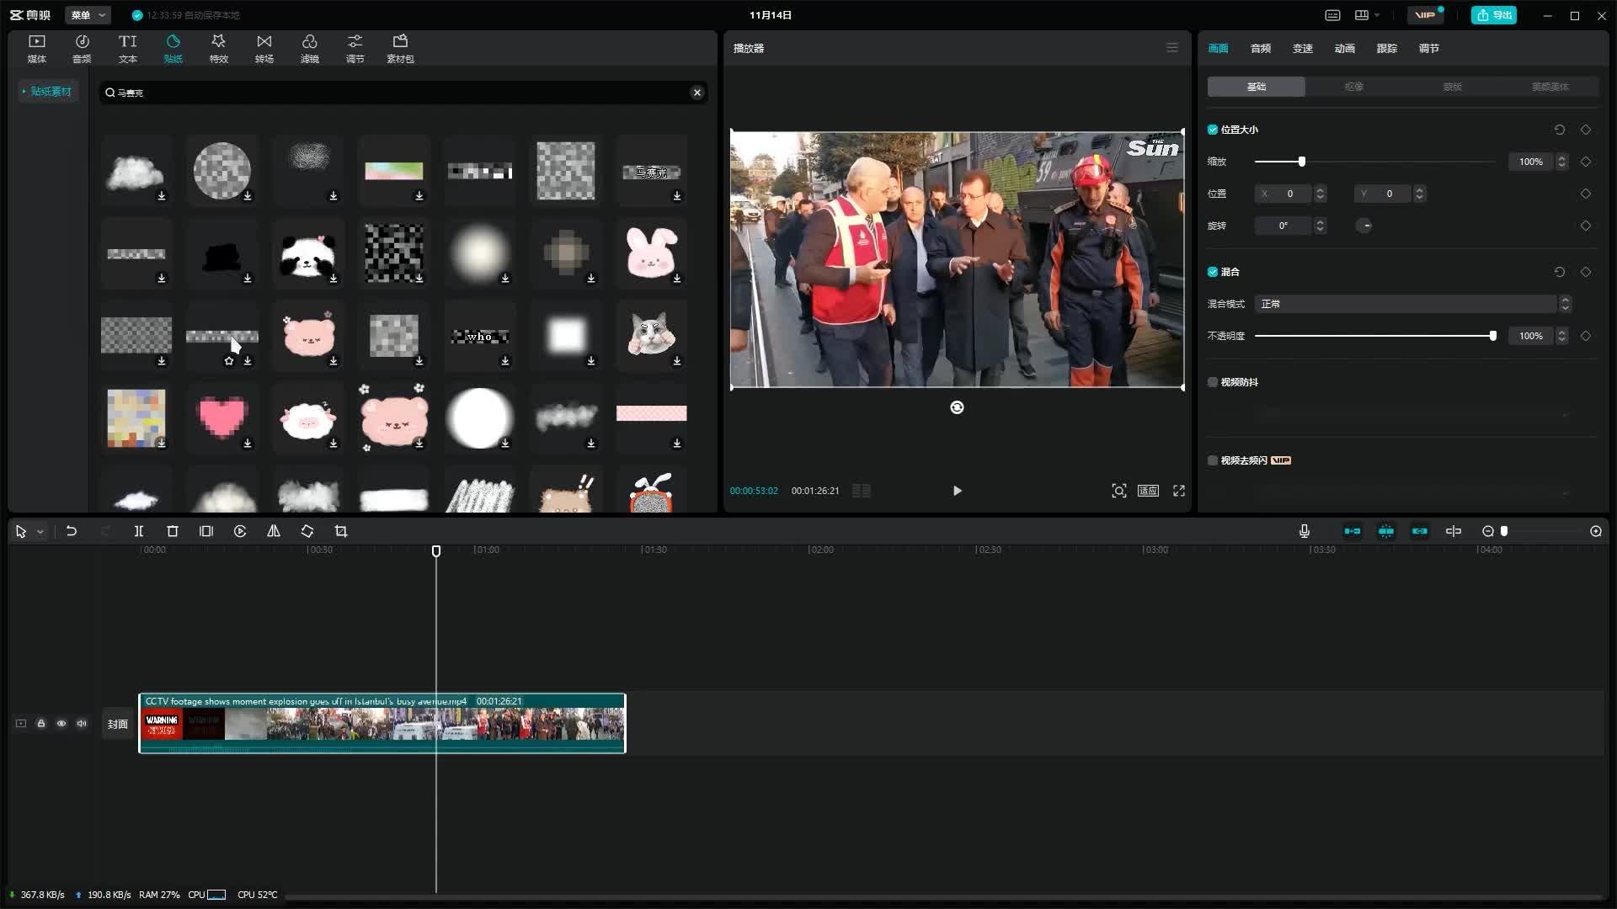
Task: Switch to the Tracking (跟踪) tab
Action: coord(1387,48)
